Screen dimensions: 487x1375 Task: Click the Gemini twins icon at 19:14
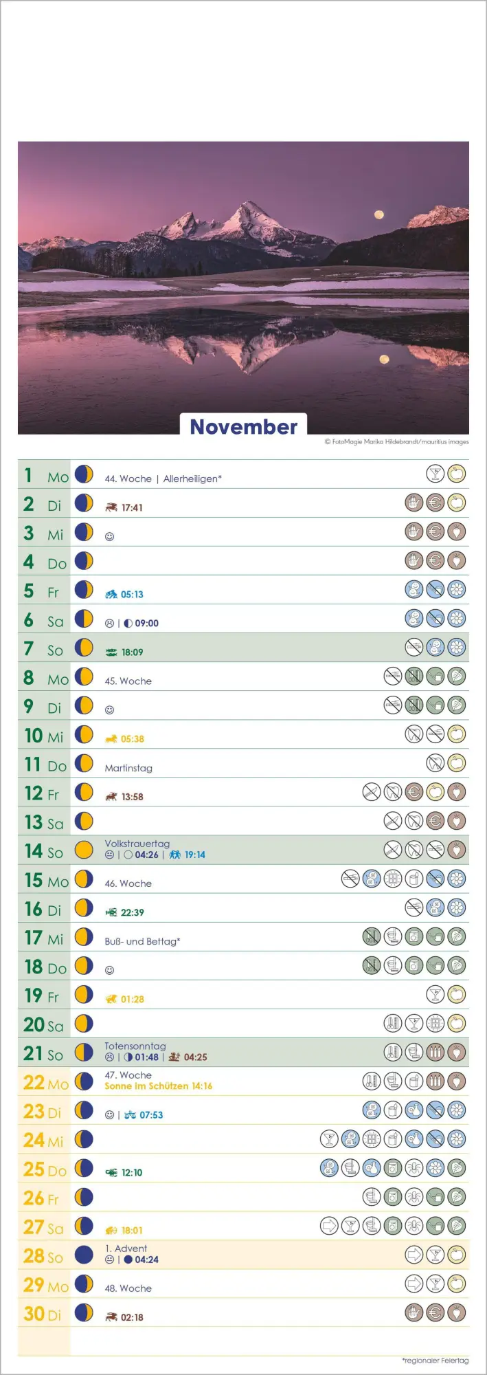click(x=175, y=855)
